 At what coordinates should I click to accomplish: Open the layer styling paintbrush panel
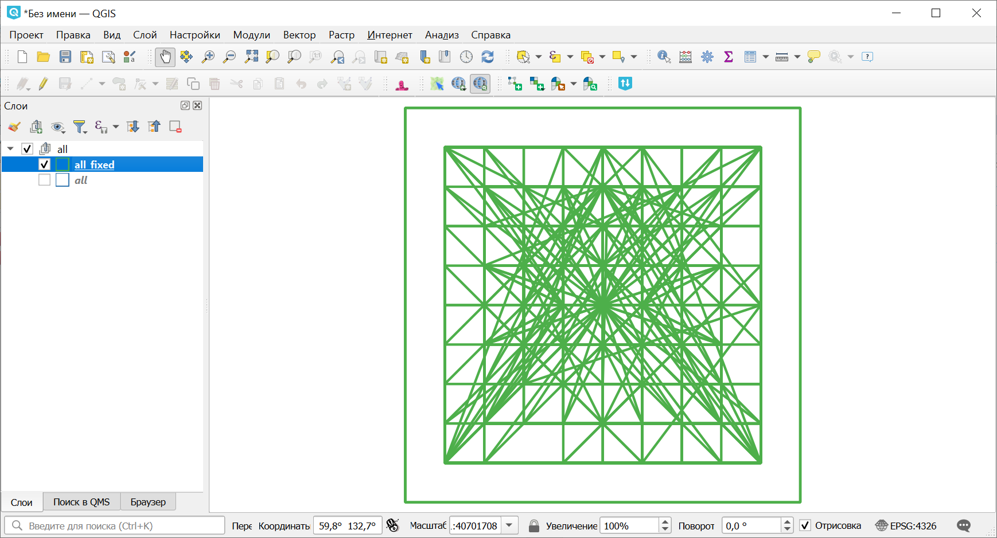point(14,127)
